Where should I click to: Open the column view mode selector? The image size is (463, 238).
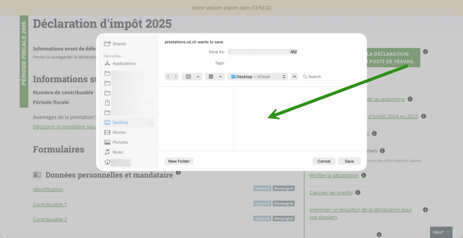[192, 77]
